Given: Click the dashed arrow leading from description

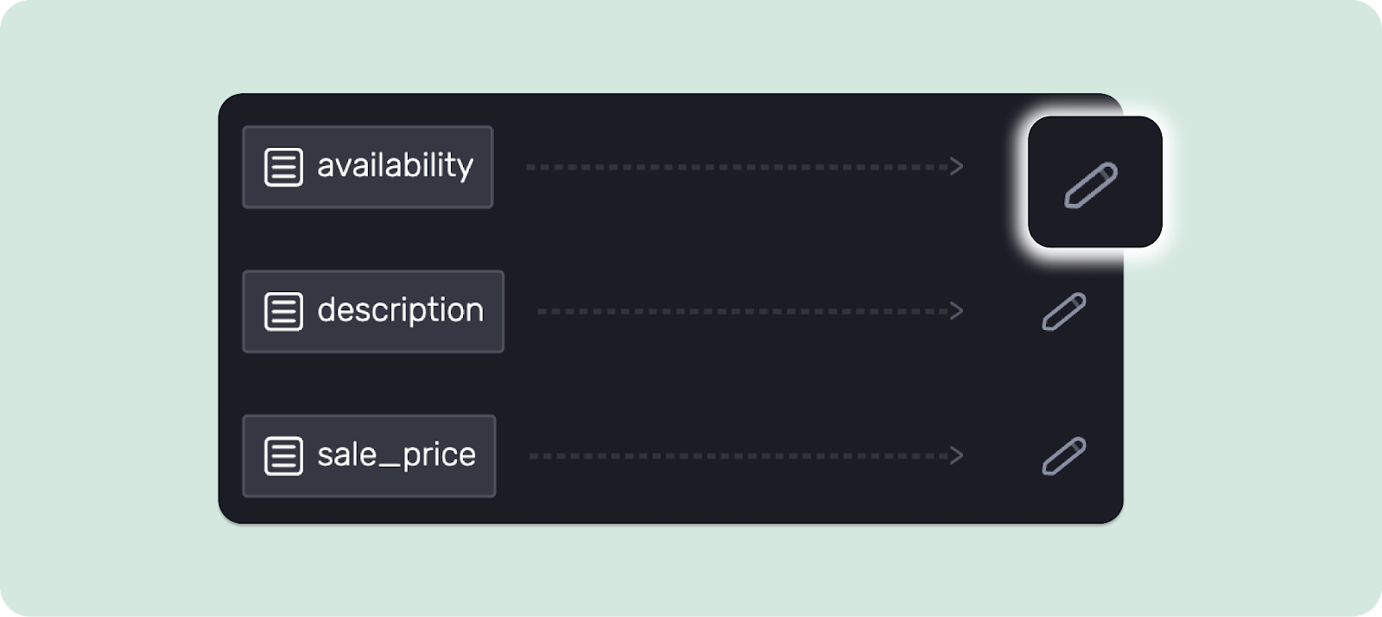Looking at the screenshot, I should (x=751, y=311).
